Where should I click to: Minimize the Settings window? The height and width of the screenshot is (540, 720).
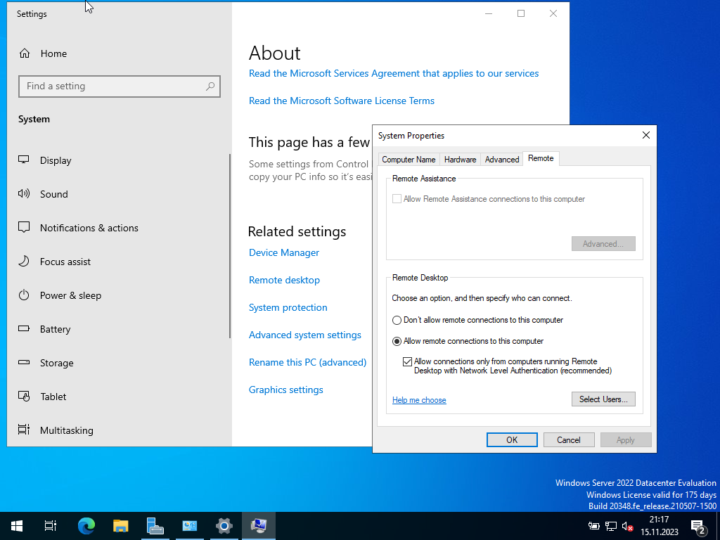coord(489,14)
